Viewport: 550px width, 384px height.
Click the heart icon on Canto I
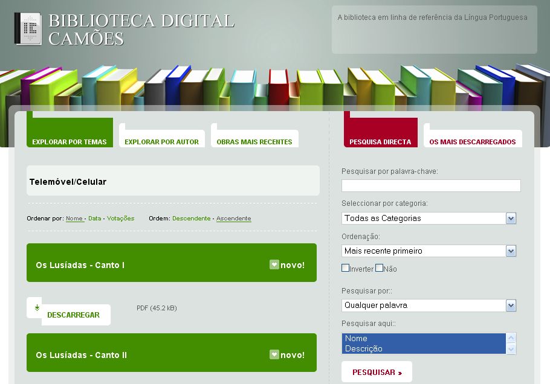[274, 264]
